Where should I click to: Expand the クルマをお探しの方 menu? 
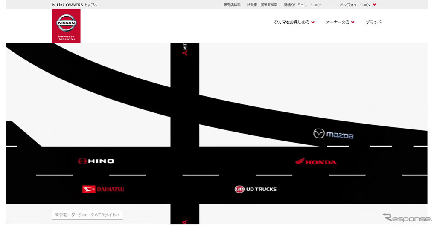[x=294, y=22]
